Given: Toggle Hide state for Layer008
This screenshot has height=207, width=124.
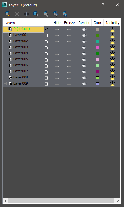Looking at the screenshot, I should [57, 78].
